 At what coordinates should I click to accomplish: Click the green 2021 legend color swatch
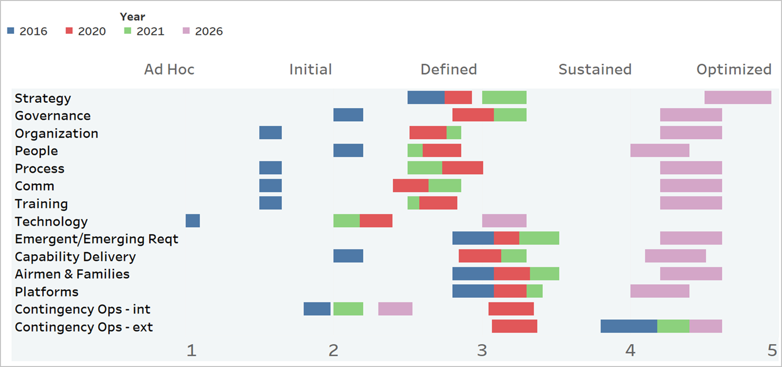coord(128,31)
